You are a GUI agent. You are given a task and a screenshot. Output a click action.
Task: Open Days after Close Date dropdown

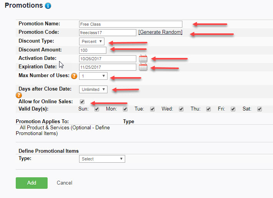pyautogui.click(x=93, y=89)
